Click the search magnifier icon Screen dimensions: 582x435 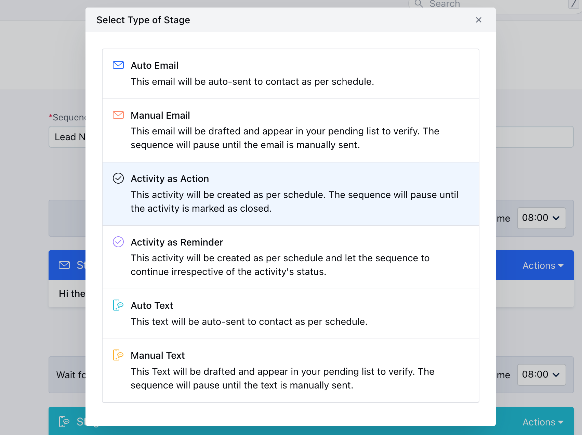419,4
